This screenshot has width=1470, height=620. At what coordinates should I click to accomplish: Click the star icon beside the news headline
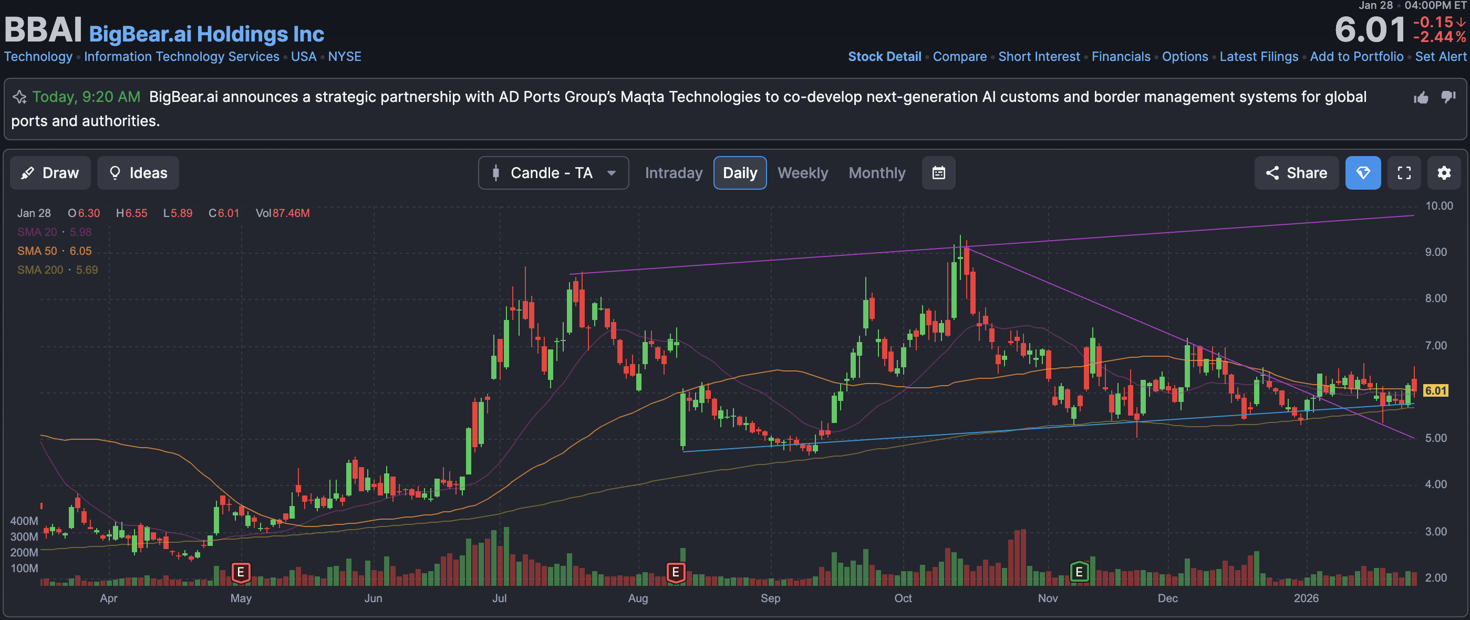(x=20, y=97)
